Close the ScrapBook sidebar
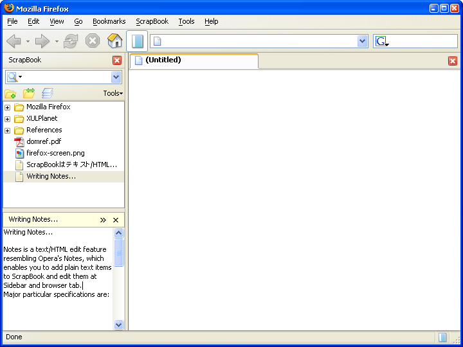This screenshot has width=463, height=347. click(x=117, y=60)
